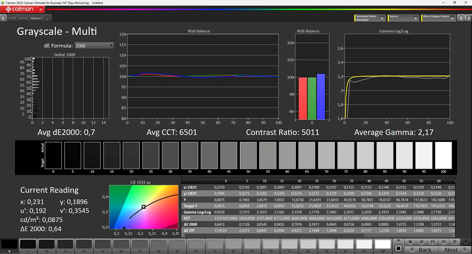Switch to the MOVIE tab

click(23, 18)
